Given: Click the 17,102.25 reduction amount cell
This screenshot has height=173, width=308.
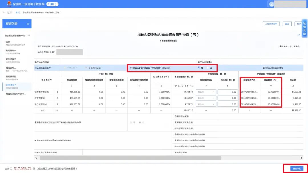Looking at the screenshot, I should point(293,92).
